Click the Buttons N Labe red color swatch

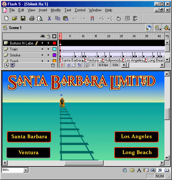pyautogui.click(x=54, y=43)
